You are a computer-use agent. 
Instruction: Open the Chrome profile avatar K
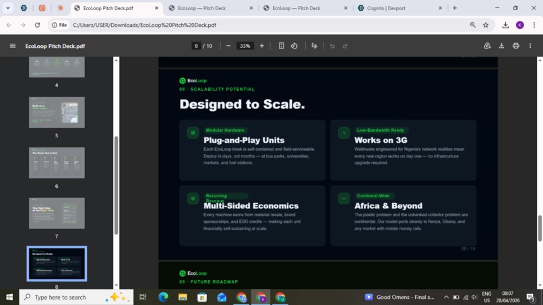(520, 25)
